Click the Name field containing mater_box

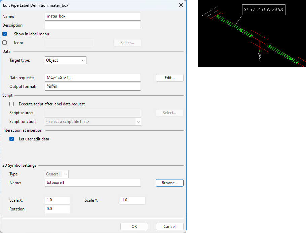click(x=92, y=16)
